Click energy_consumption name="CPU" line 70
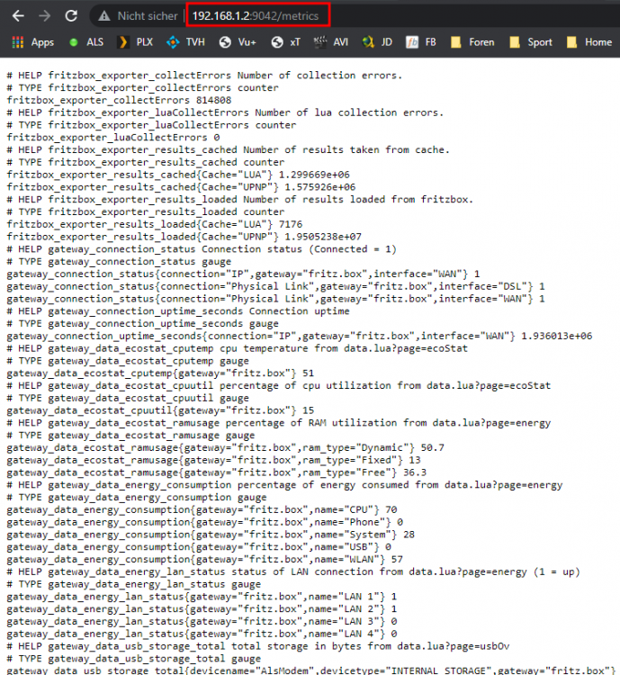Image resolution: width=620 pixels, height=675 pixels. [202, 509]
